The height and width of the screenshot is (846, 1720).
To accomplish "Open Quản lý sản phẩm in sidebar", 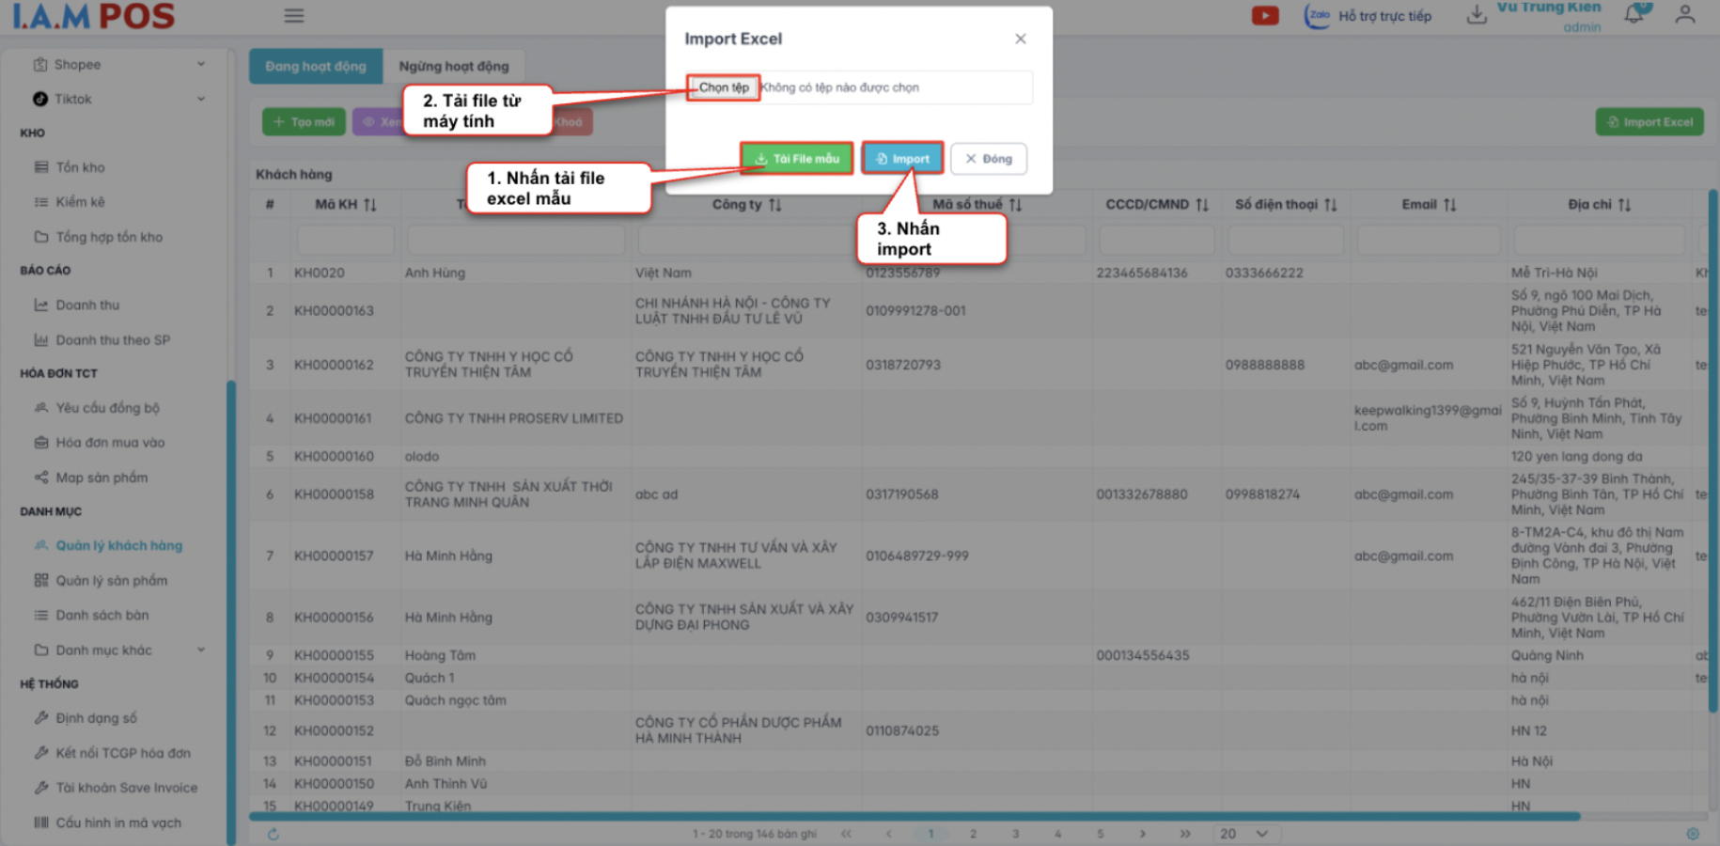I will click(111, 581).
